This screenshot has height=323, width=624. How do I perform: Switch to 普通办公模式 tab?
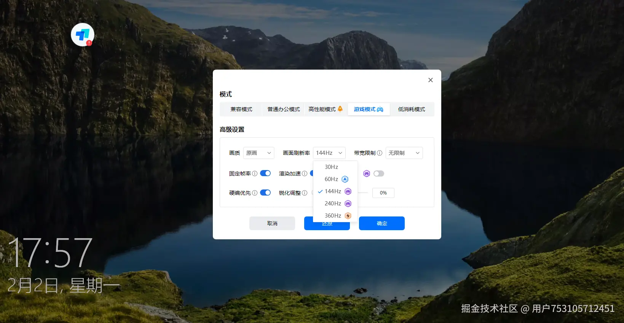284,109
